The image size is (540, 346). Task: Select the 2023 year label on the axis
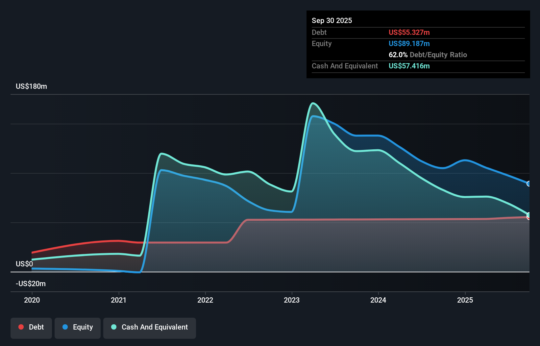pyautogui.click(x=292, y=300)
